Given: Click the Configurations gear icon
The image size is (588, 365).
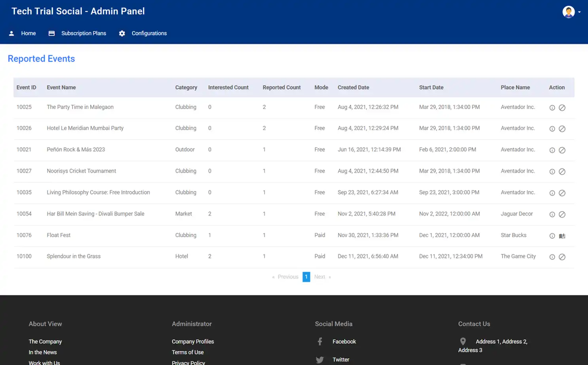Looking at the screenshot, I should click(x=122, y=33).
